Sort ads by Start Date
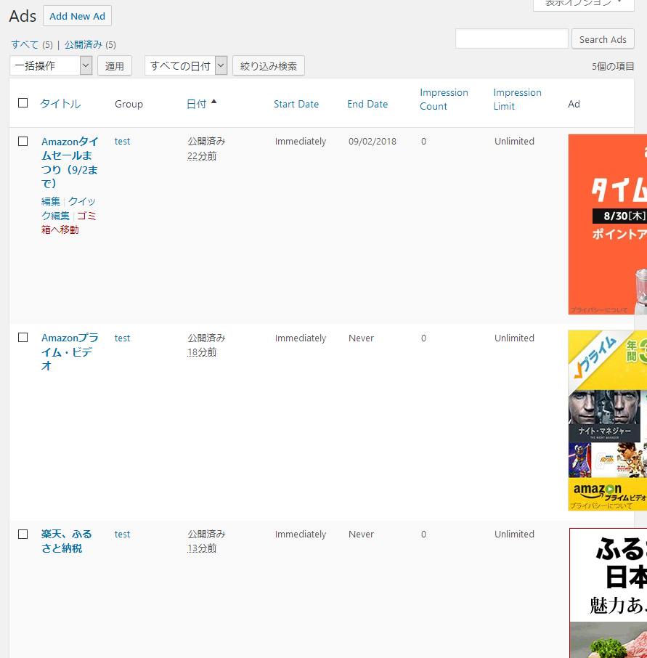The image size is (647, 658). pos(296,104)
